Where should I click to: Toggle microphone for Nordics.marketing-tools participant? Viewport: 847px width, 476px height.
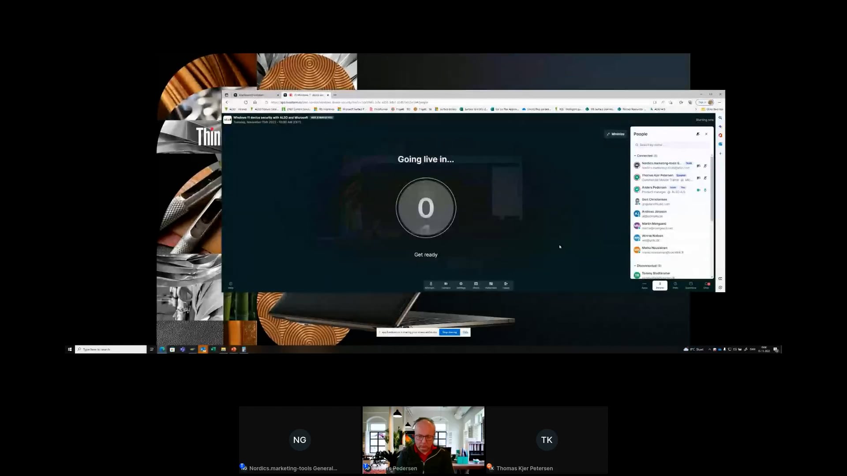click(x=705, y=166)
